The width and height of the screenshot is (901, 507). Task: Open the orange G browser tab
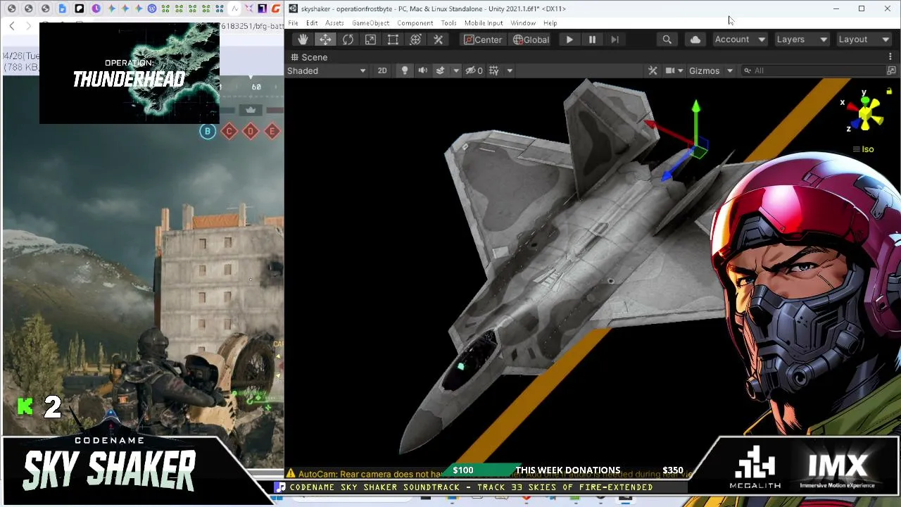point(275,8)
